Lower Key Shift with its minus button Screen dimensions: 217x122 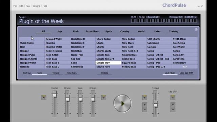point(173,110)
